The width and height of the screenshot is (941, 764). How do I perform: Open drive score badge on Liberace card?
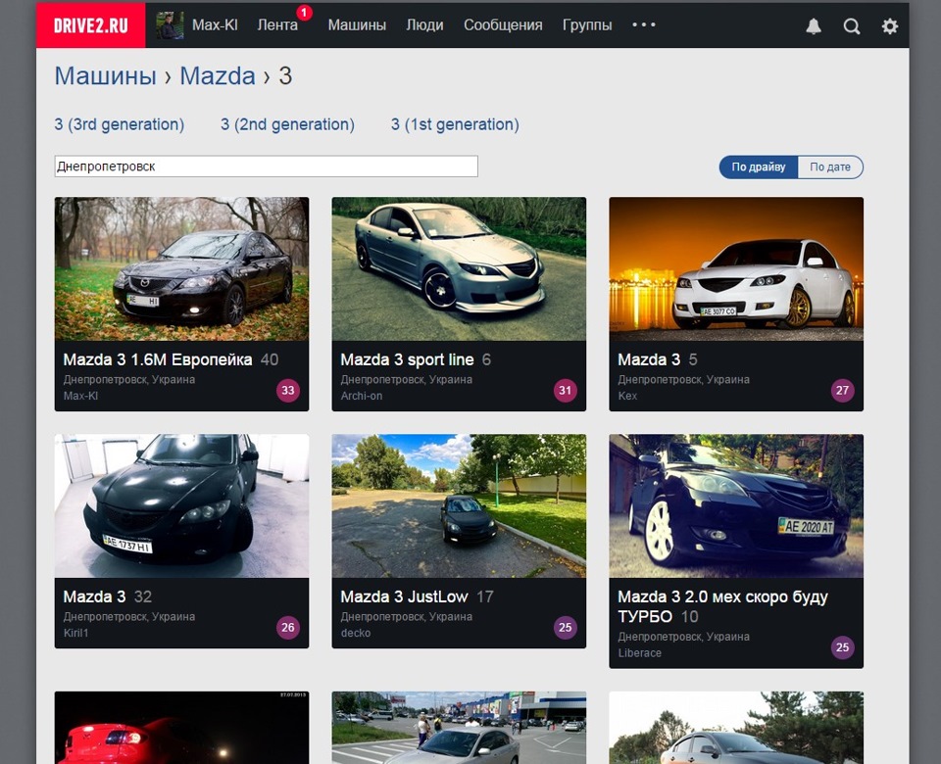[x=843, y=647]
